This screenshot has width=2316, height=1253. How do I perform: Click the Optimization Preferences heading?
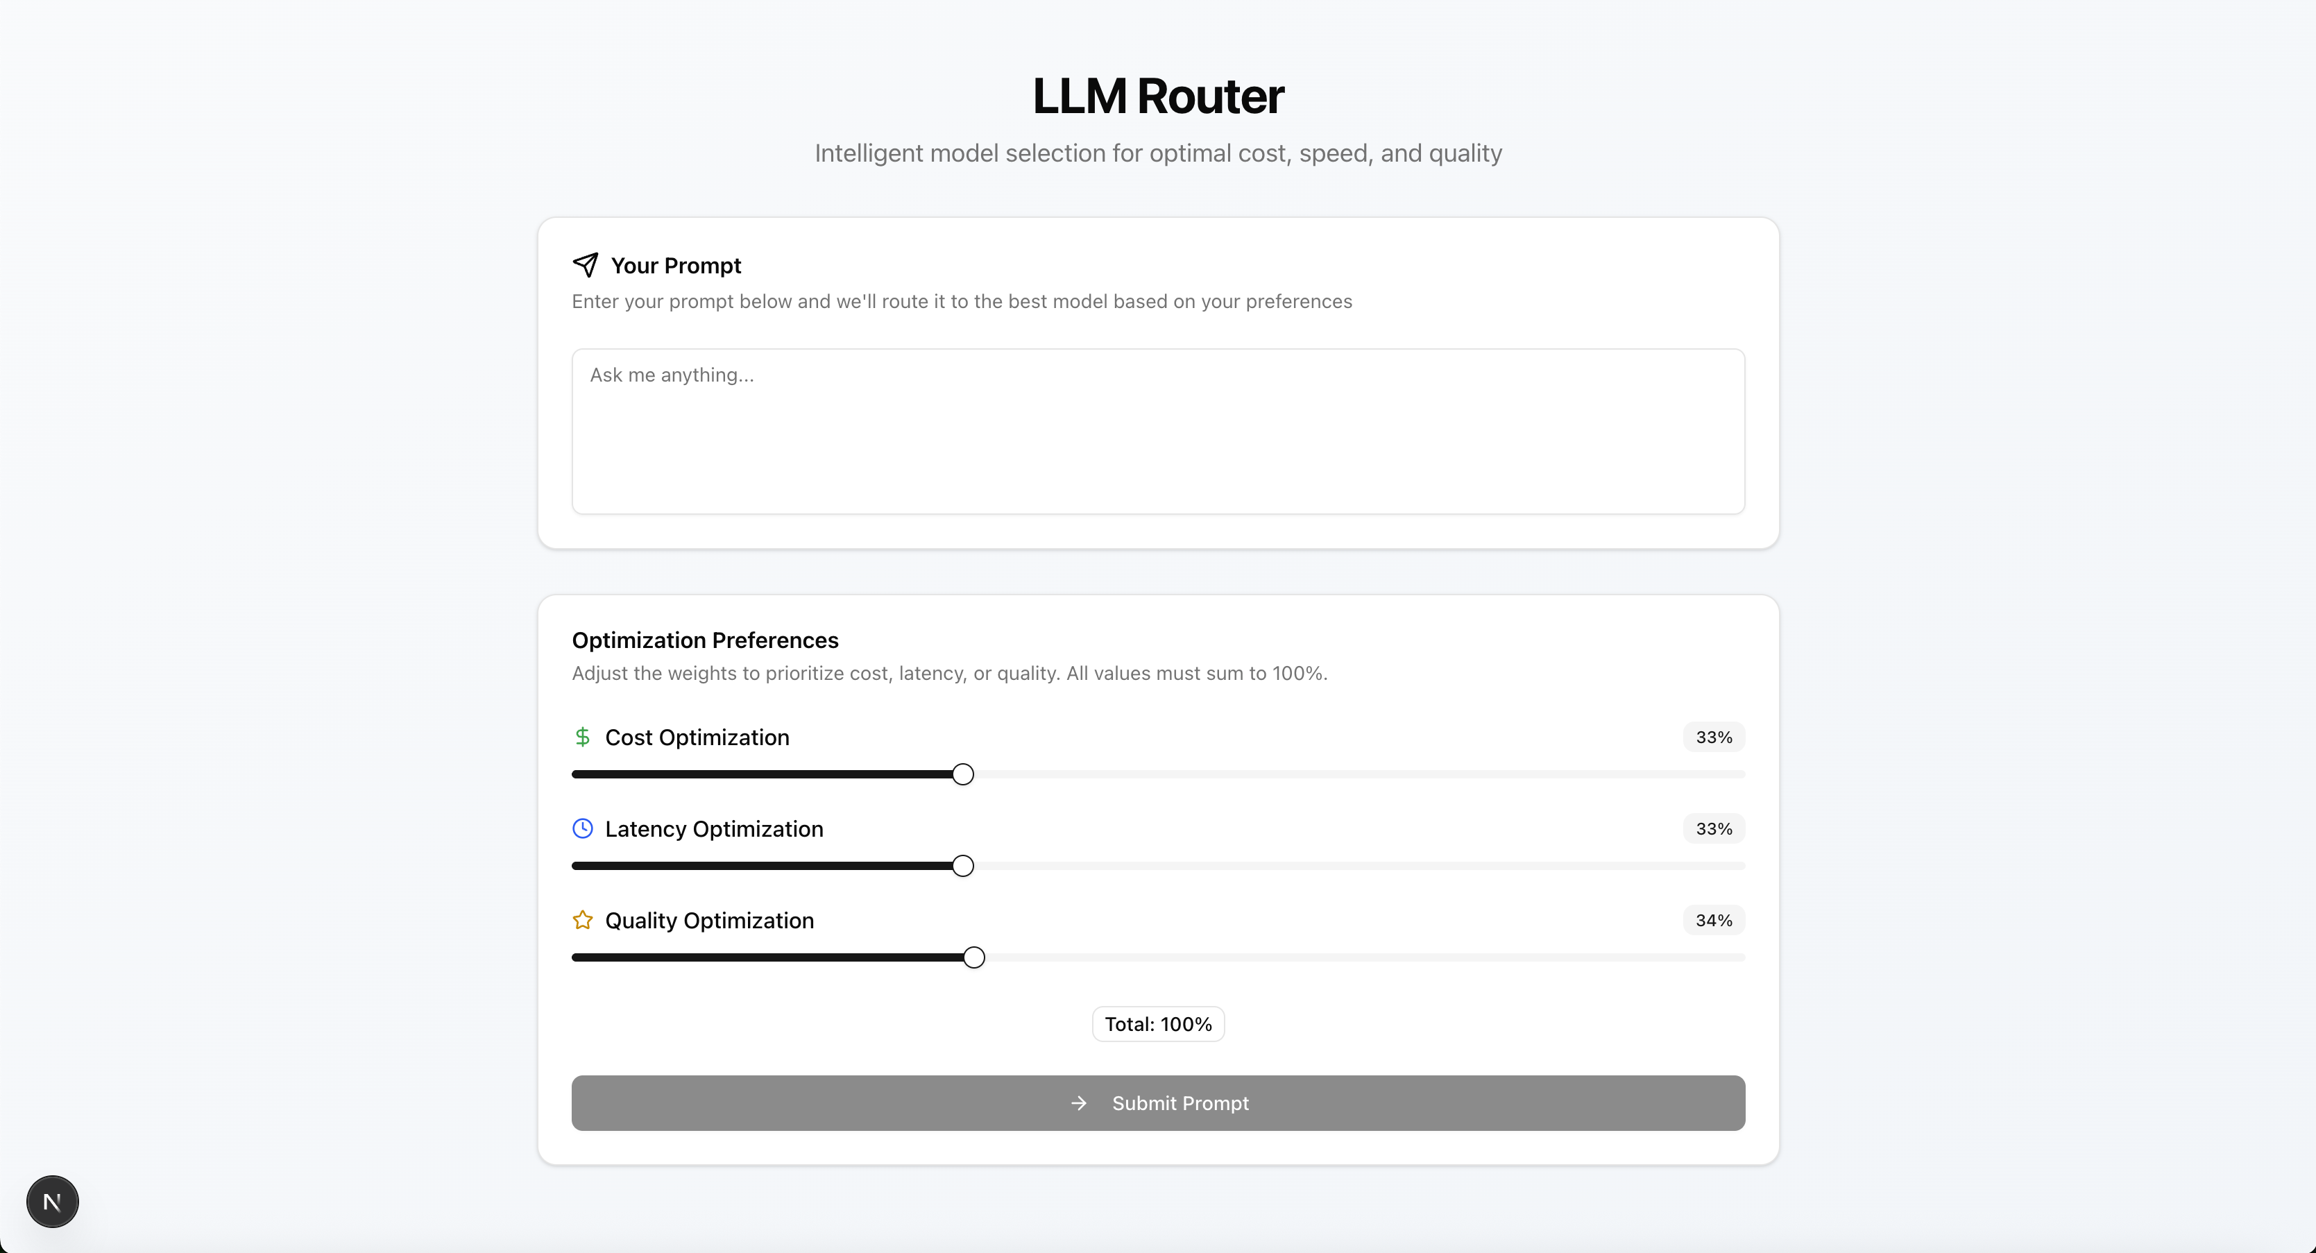705,639
